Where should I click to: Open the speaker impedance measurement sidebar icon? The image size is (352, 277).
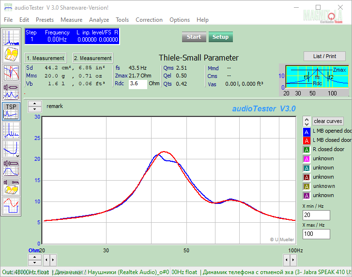tap(11, 92)
